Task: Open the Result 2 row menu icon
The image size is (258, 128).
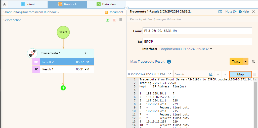Action: tap(91, 62)
